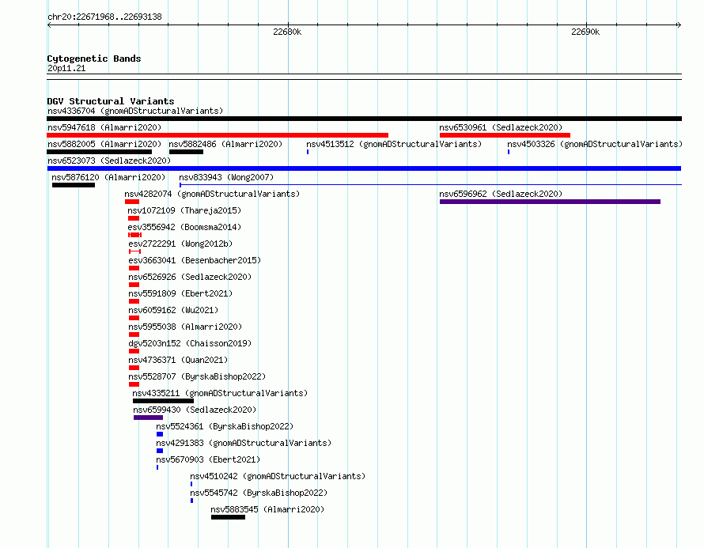Select nsv4513512 gnomAD variant label
704x548 pixels.
coord(394,144)
